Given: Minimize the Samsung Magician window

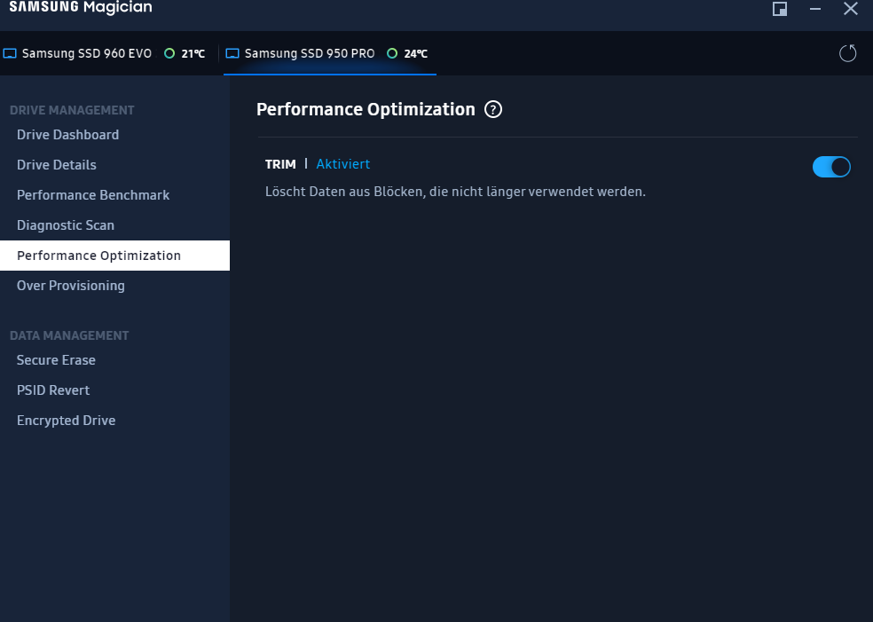Looking at the screenshot, I should coord(815,8).
